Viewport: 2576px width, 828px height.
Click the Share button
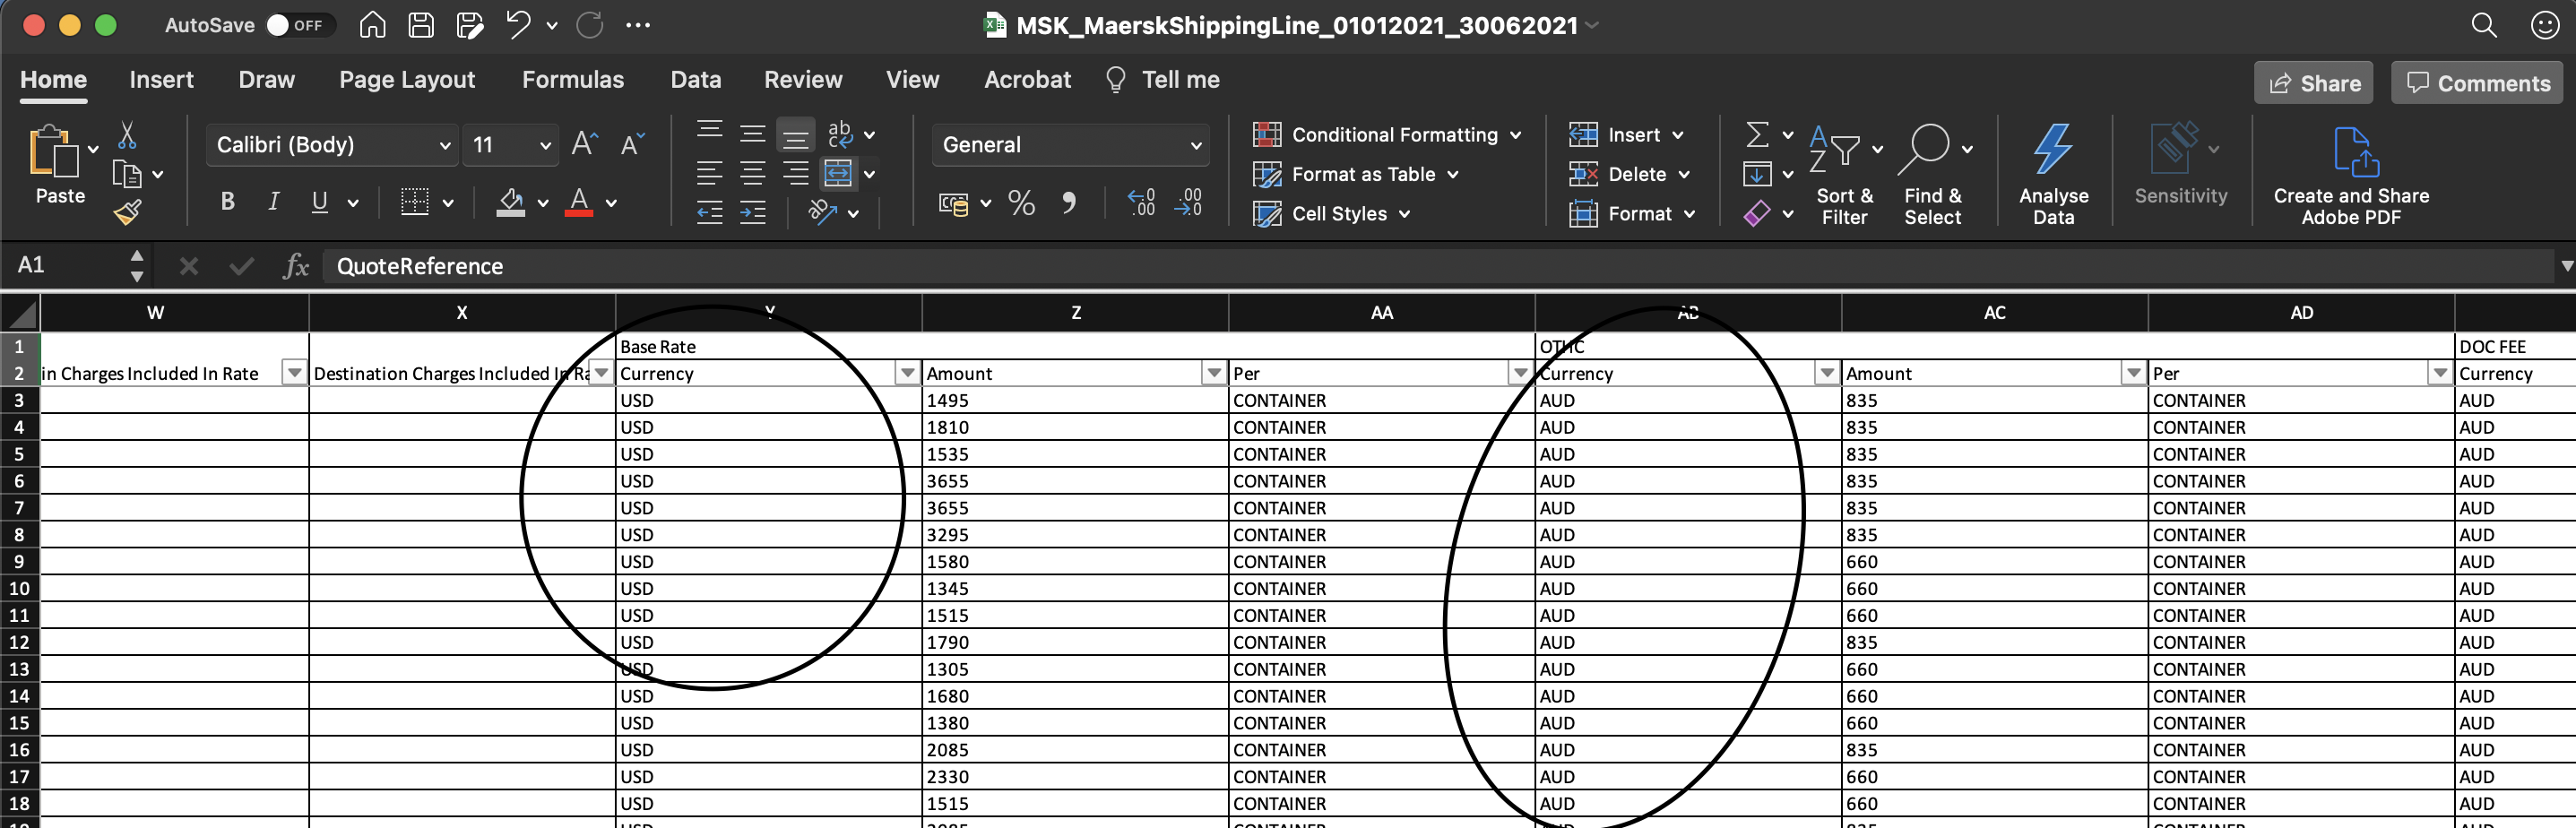2313,83
